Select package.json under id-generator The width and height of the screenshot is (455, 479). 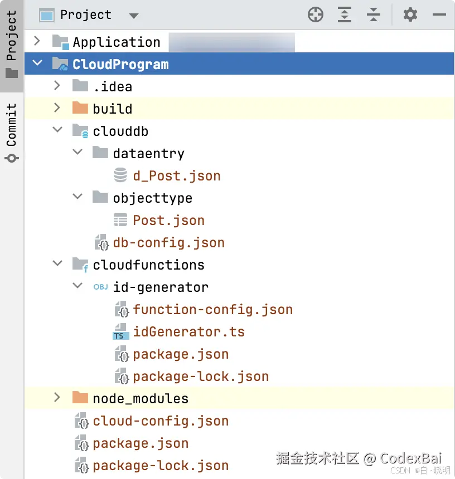click(181, 354)
